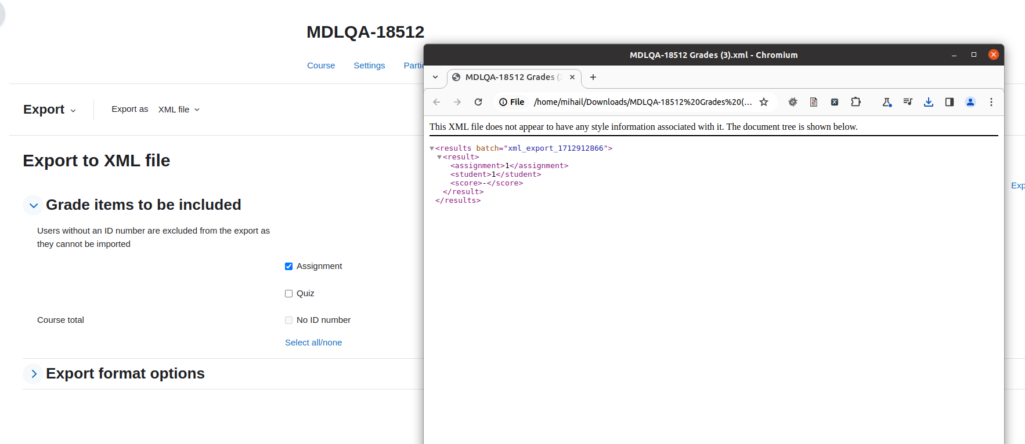The image size is (1025, 444).
Task: Open the Chromium three-dot menu
Action: [991, 102]
